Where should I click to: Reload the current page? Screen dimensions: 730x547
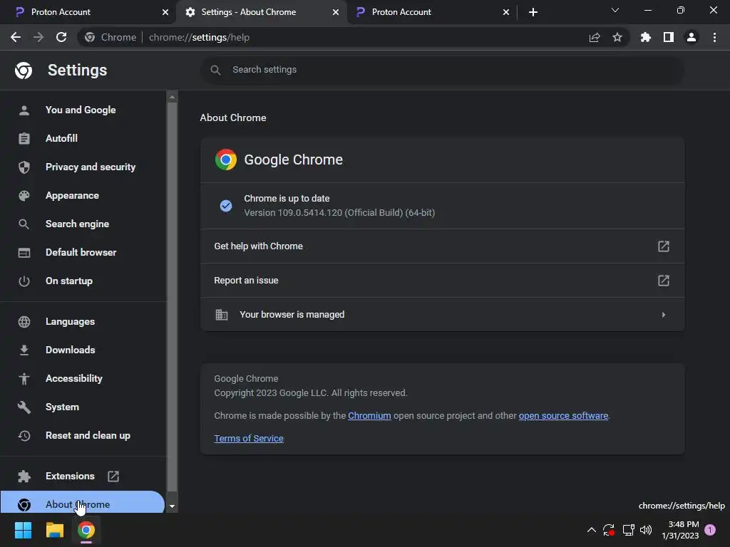[61, 37]
